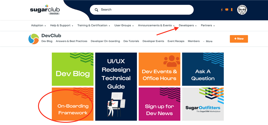
Task: Expand the Adoption menu
Action: pos(38,26)
